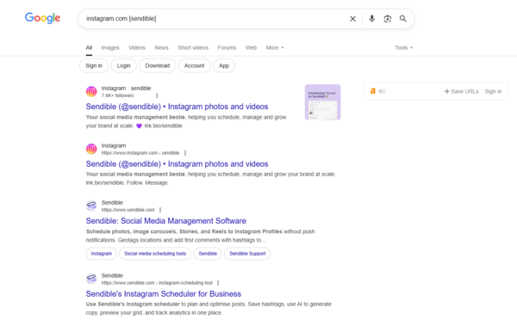The height and width of the screenshot is (320, 517).
Task: Submit search with magnifier icon
Action: [403, 19]
